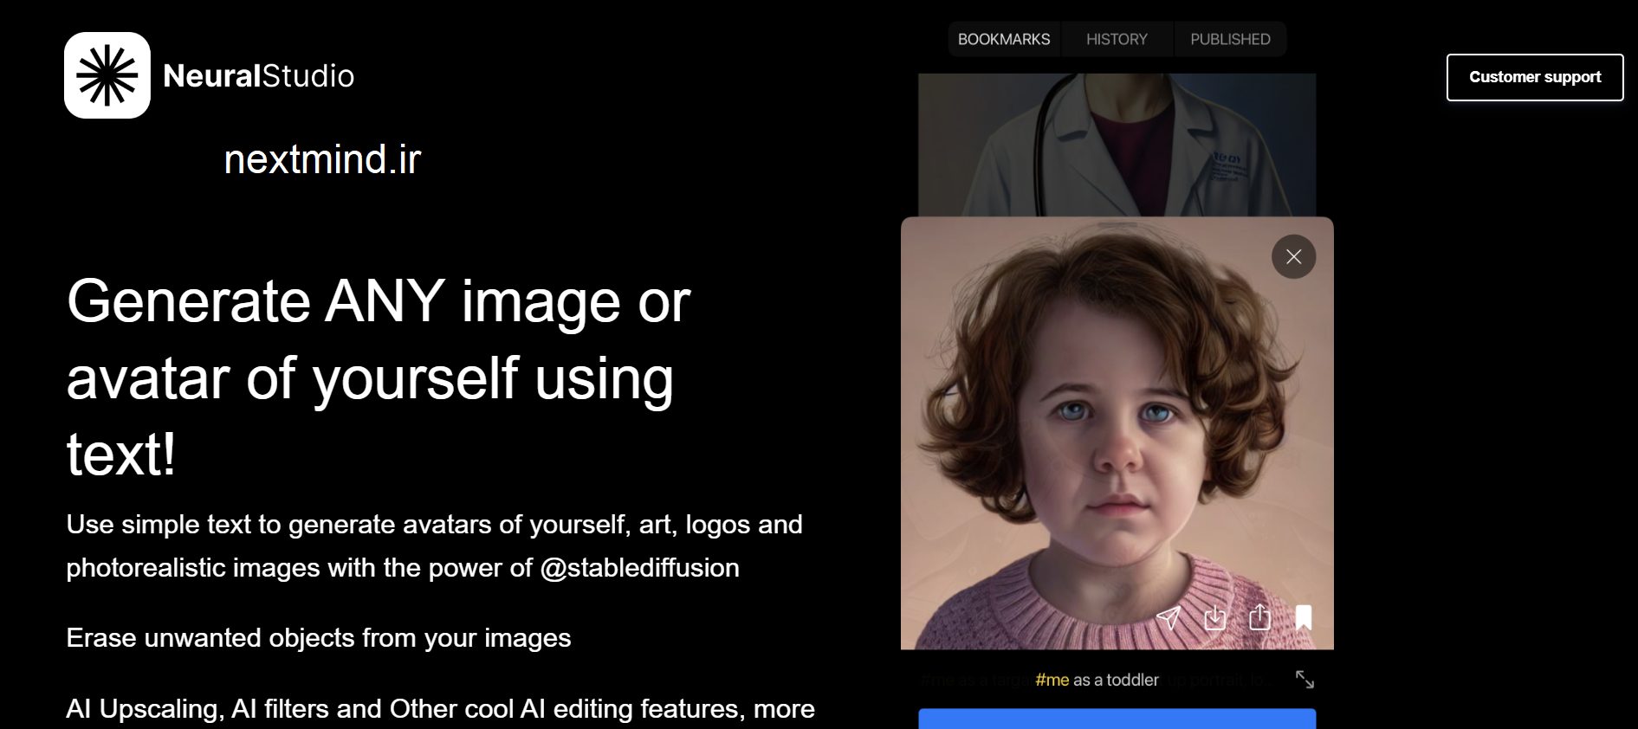This screenshot has height=729, width=1638.
Task: Select the PUBLISHED tab
Action: click(1230, 39)
